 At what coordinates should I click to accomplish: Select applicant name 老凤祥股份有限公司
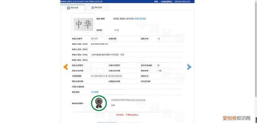[99, 44]
